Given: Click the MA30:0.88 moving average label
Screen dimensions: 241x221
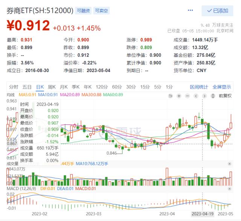Looking at the screenshot, I should click(x=91, y=95).
